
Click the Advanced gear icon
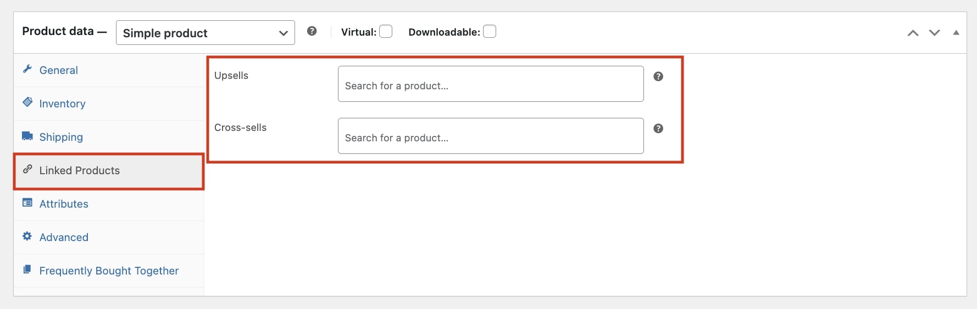point(27,236)
